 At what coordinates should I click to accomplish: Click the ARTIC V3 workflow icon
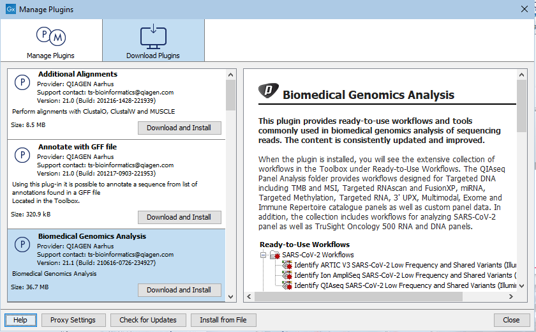288,265
